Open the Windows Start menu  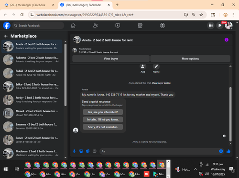click(6, 169)
